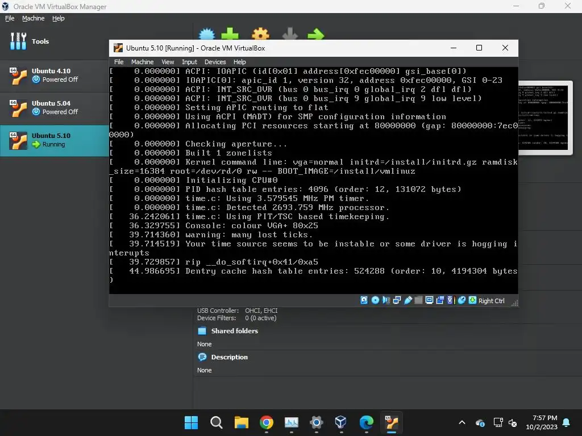The image size is (582, 436).
Task: Click the green Show arrow toolbar icon
Action: 316,34
